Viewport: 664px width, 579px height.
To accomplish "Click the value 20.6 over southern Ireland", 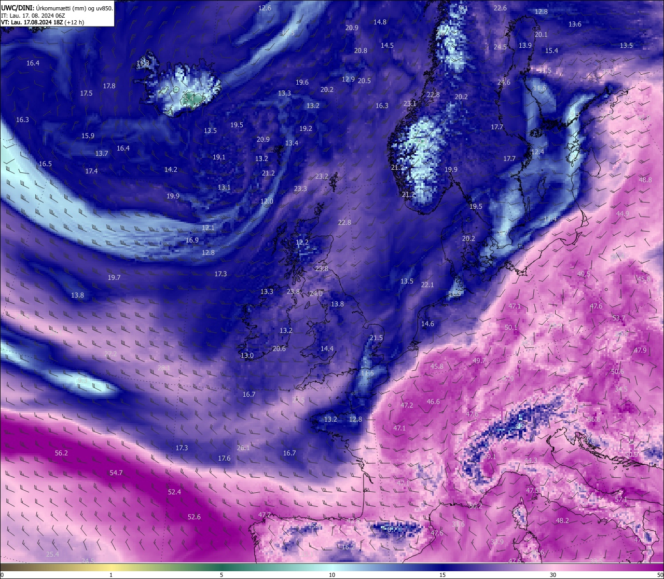I will [x=279, y=348].
